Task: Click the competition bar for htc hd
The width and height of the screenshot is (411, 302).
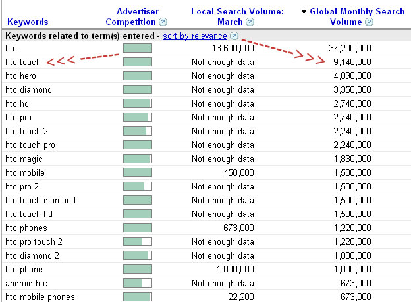Action: coord(138,103)
